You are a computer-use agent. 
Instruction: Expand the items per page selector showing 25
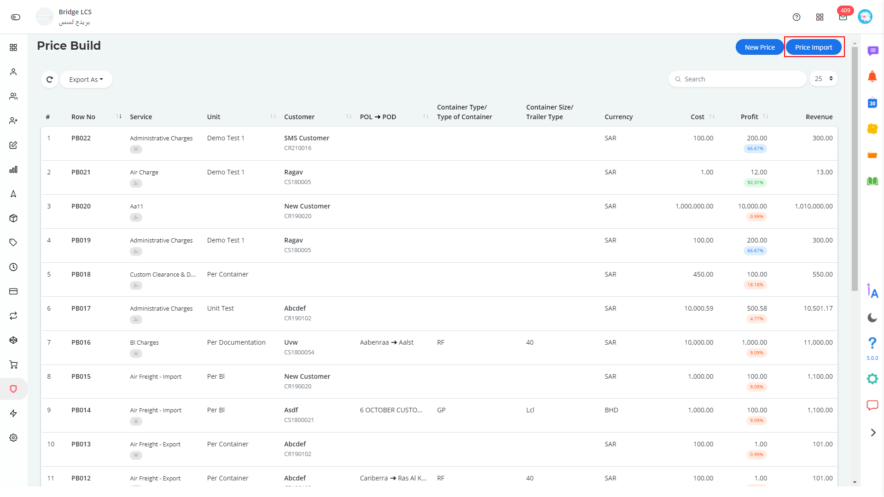(824, 79)
